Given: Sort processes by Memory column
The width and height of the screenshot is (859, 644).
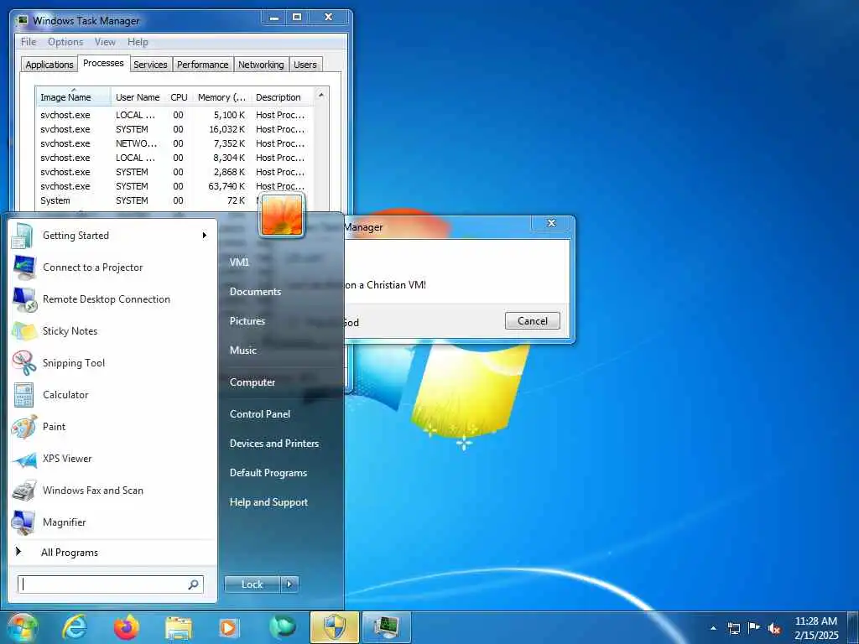Looking at the screenshot, I should click(x=221, y=97).
